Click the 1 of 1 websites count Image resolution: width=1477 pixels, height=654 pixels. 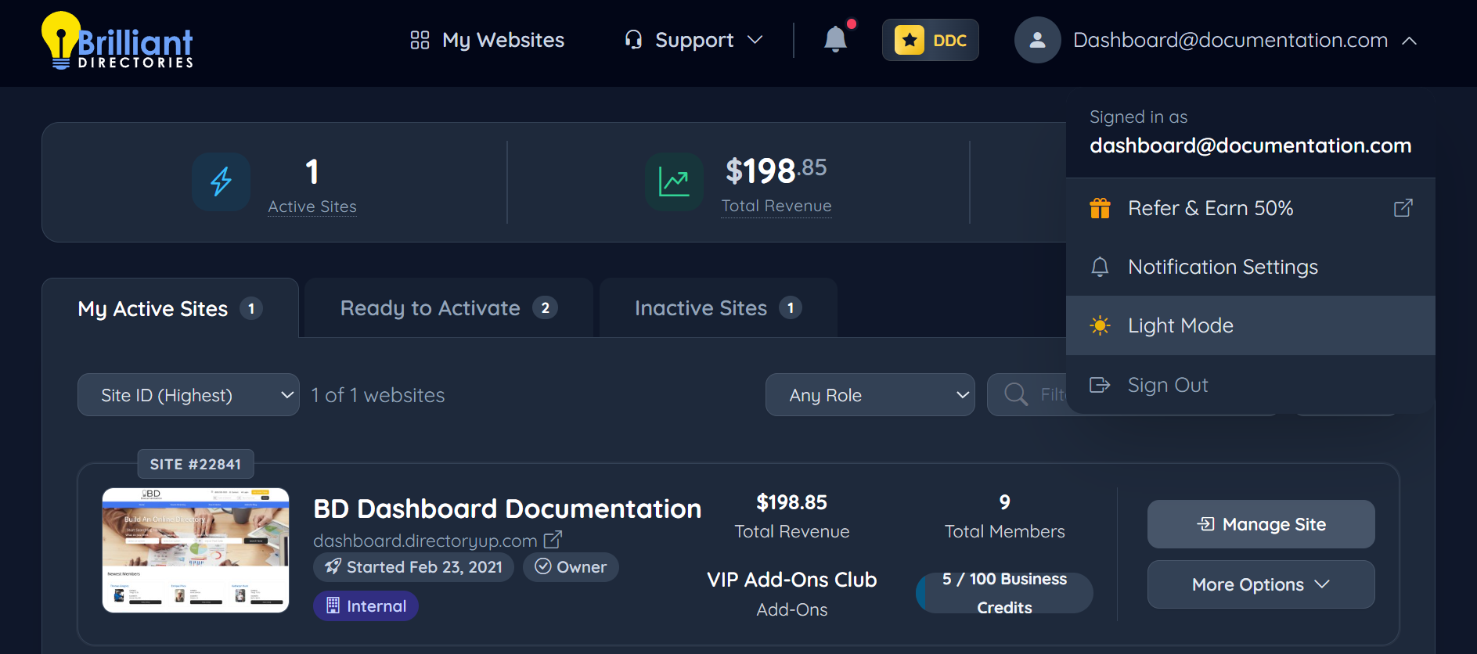pos(378,395)
